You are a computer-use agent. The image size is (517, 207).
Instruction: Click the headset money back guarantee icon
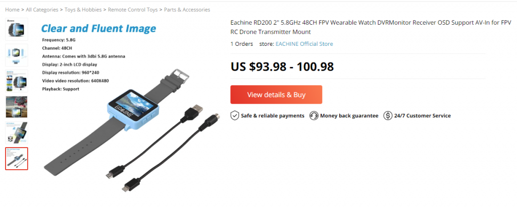[314, 116]
